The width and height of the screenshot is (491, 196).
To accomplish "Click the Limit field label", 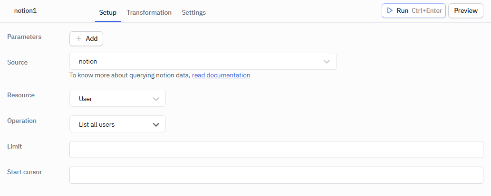I will point(14,146).
